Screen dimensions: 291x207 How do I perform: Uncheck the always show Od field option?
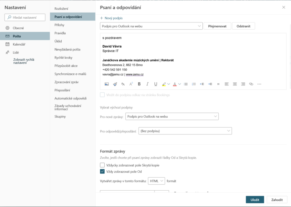pos(103,172)
